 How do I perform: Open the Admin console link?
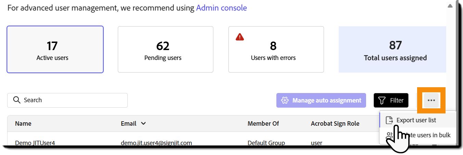(221, 8)
